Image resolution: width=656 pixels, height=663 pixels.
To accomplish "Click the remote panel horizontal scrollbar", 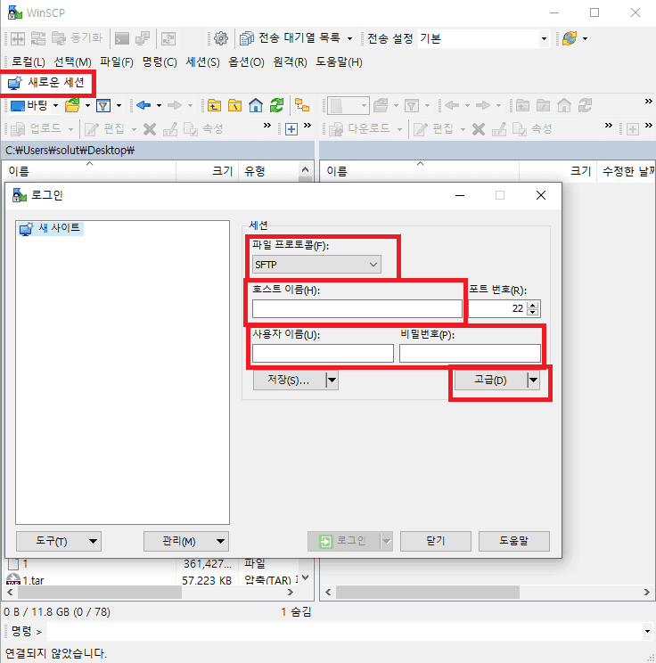I will (x=428, y=593).
